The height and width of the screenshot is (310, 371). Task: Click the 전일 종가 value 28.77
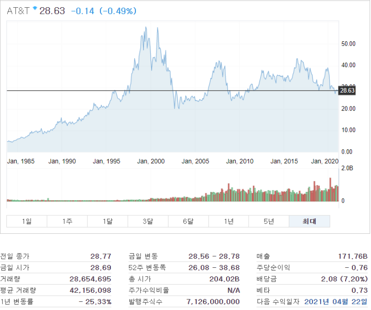tap(101, 256)
